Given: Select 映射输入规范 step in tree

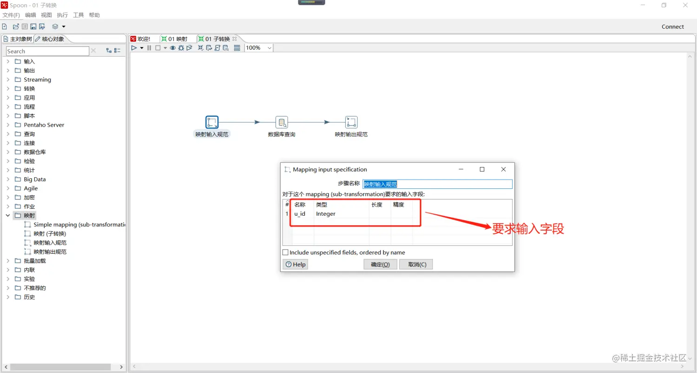Looking at the screenshot, I should pos(45,243).
